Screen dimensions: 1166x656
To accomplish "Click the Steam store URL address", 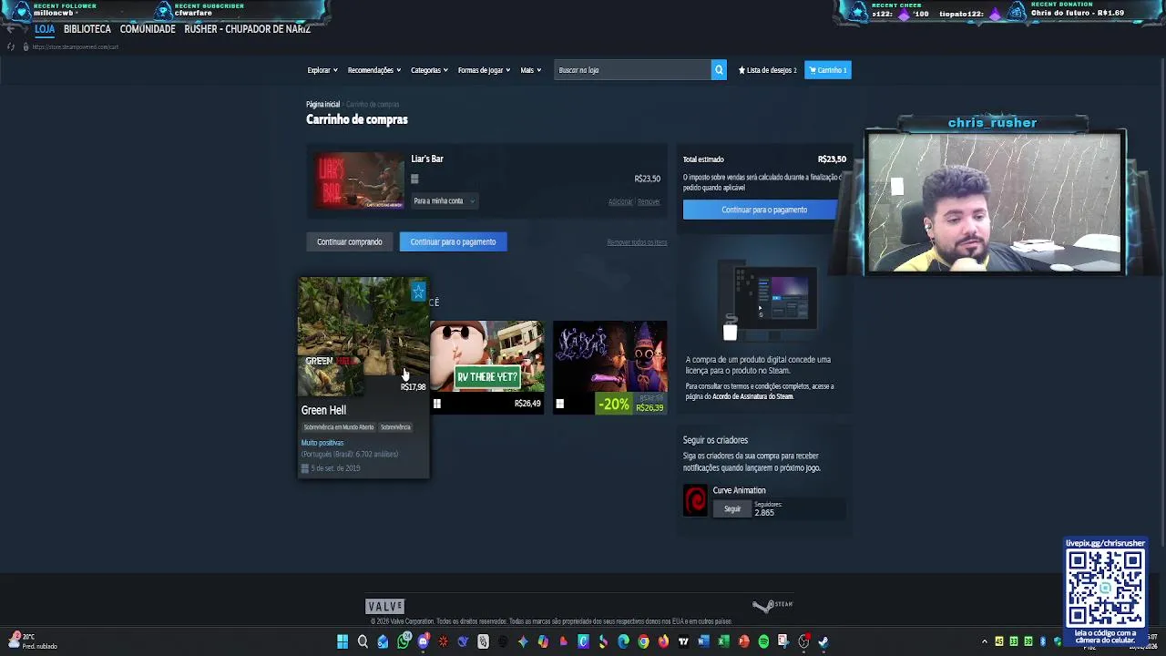I will tap(75, 46).
